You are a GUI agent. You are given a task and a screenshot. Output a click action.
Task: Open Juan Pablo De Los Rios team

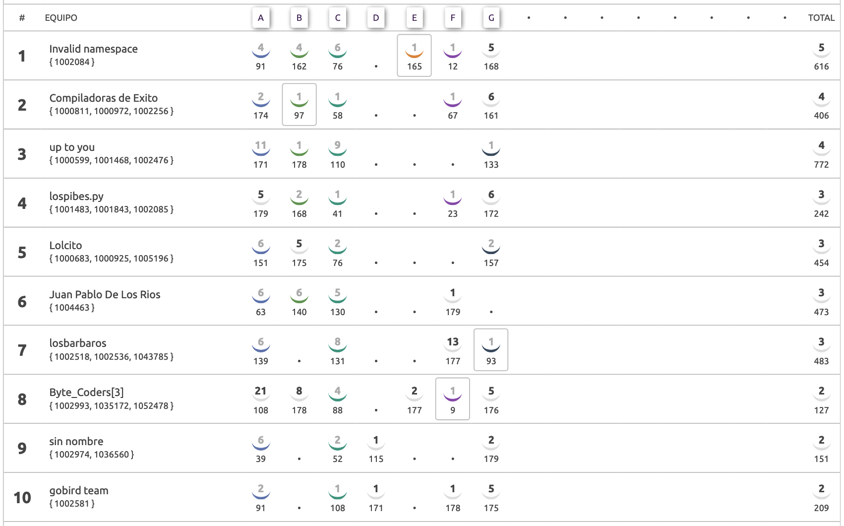point(105,294)
